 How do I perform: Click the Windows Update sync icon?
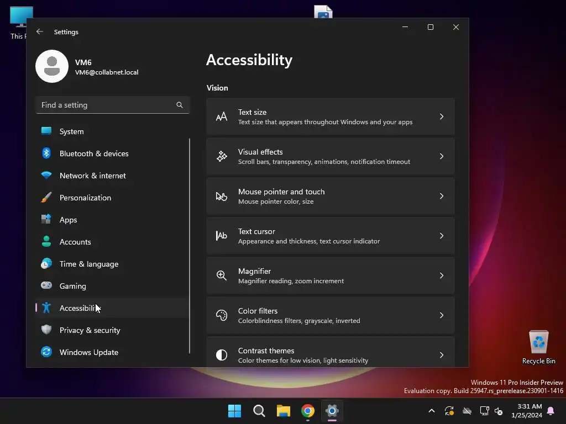pos(46,352)
